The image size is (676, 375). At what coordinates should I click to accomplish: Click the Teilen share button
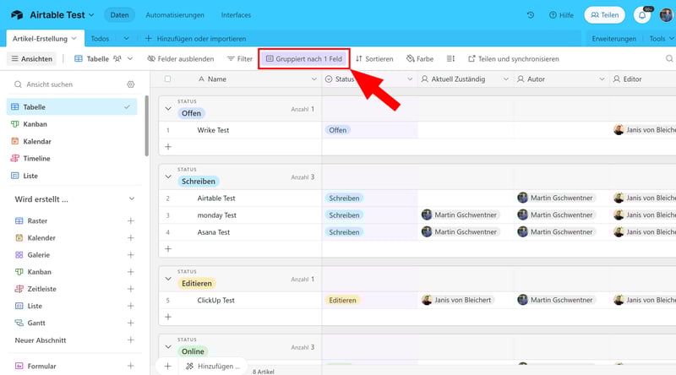603,15
